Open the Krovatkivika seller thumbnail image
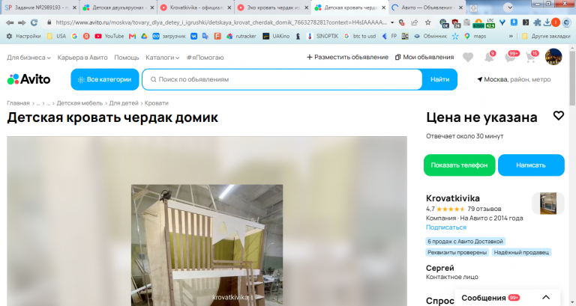The width and height of the screenshot is (576, 306). pos(548,204)
